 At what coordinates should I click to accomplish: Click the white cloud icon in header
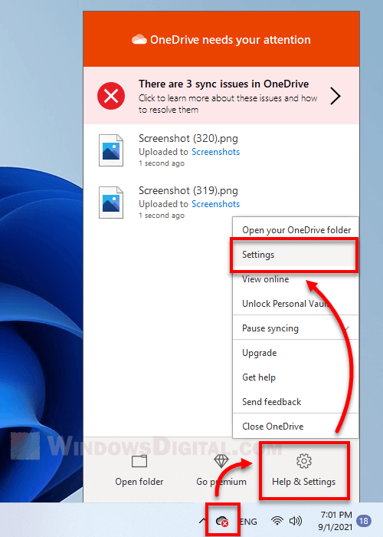[139, 39]
